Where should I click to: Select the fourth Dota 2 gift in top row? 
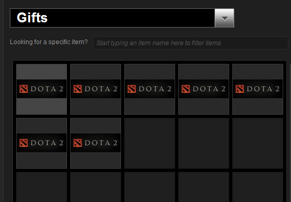[204, 89]
